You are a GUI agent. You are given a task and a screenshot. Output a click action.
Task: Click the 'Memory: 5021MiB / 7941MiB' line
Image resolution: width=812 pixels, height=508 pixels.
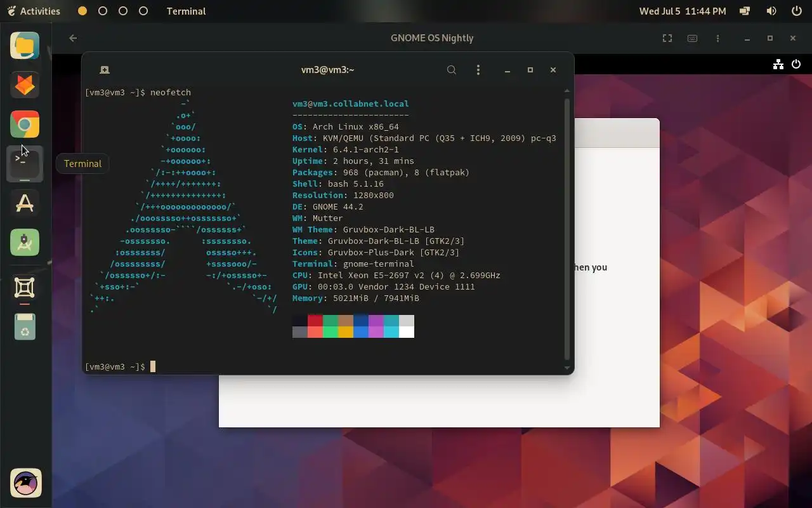pyautogui.click(x=356, y=298)
